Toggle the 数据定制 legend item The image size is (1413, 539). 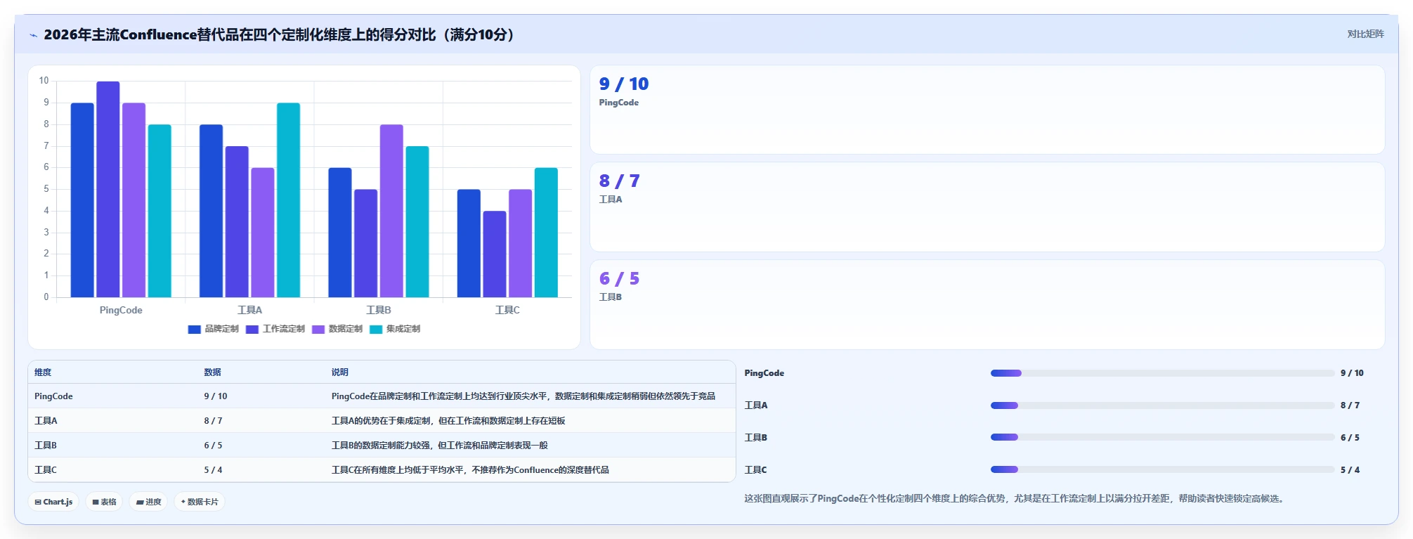(x=337, y=329)
